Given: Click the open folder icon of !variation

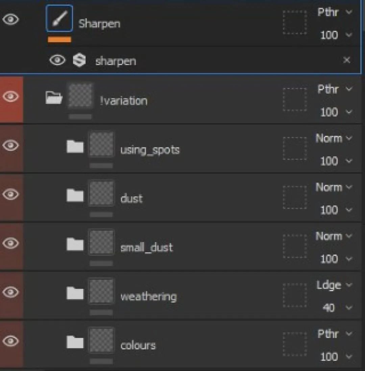Looking at the screenshot, I should [x=54, y=98].
